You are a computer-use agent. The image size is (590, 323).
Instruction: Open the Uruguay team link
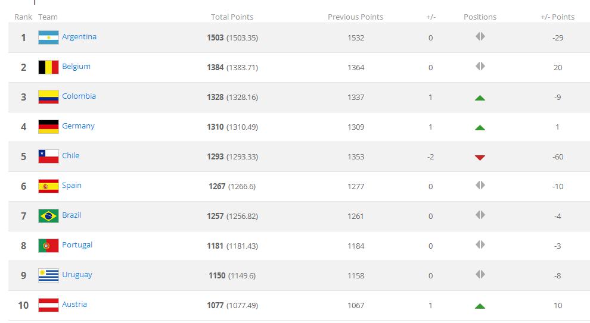77,275
